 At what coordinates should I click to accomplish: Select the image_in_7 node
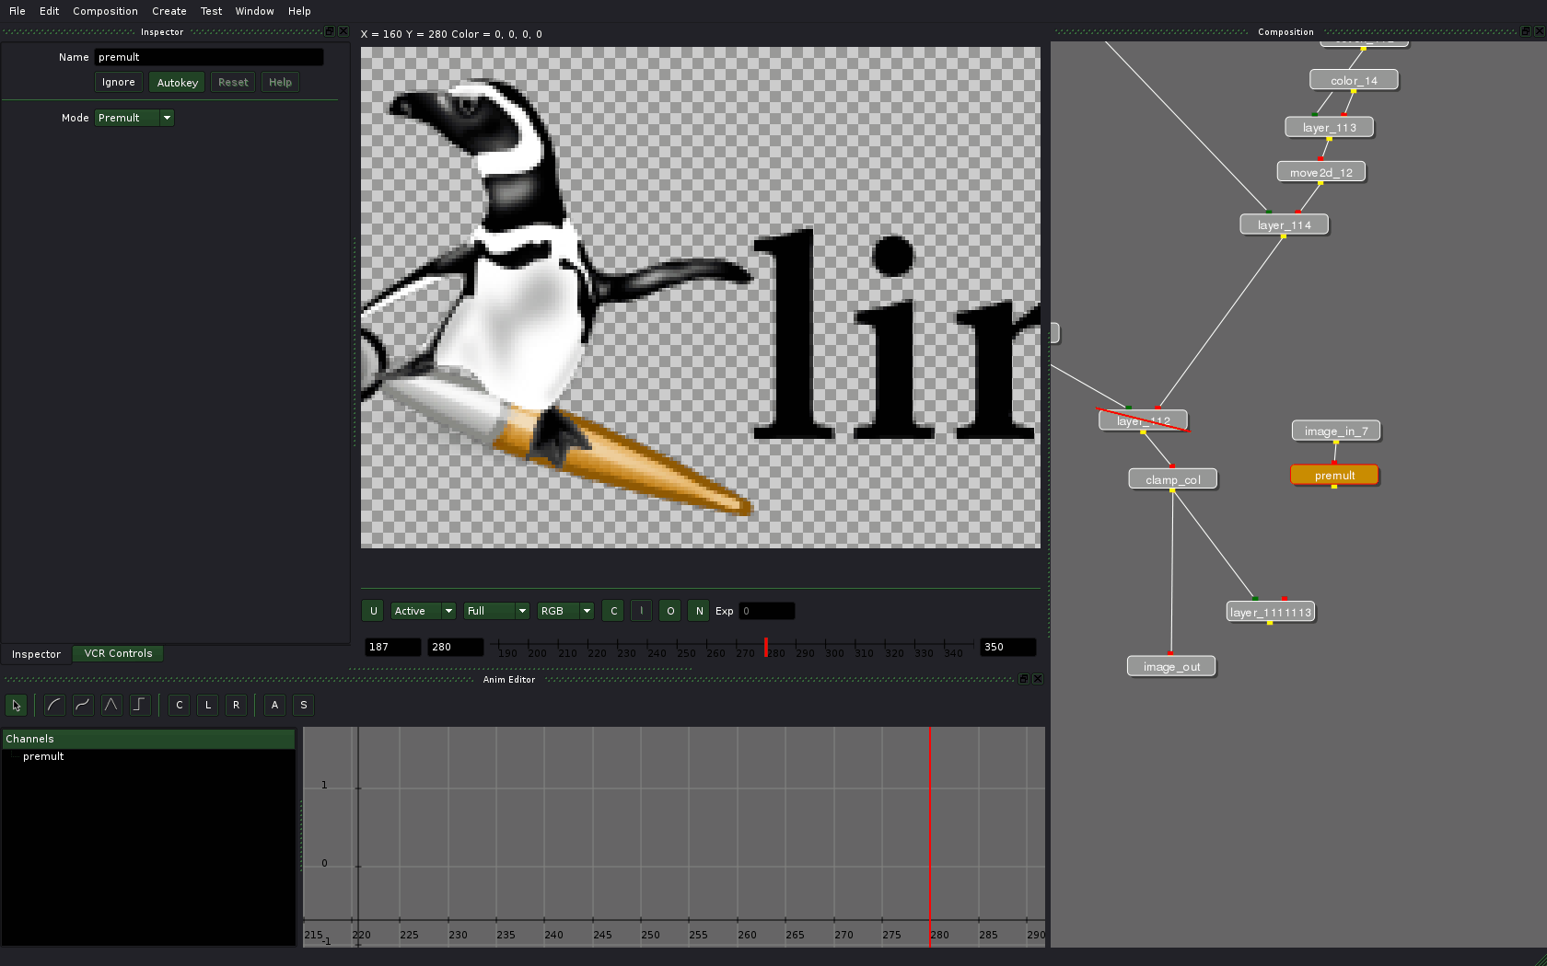(x=1336, y=431)
